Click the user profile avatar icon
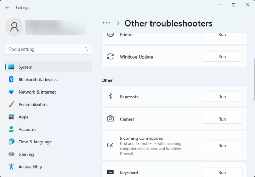The width and height of the screenshot is (255, 177). (15, 27)
